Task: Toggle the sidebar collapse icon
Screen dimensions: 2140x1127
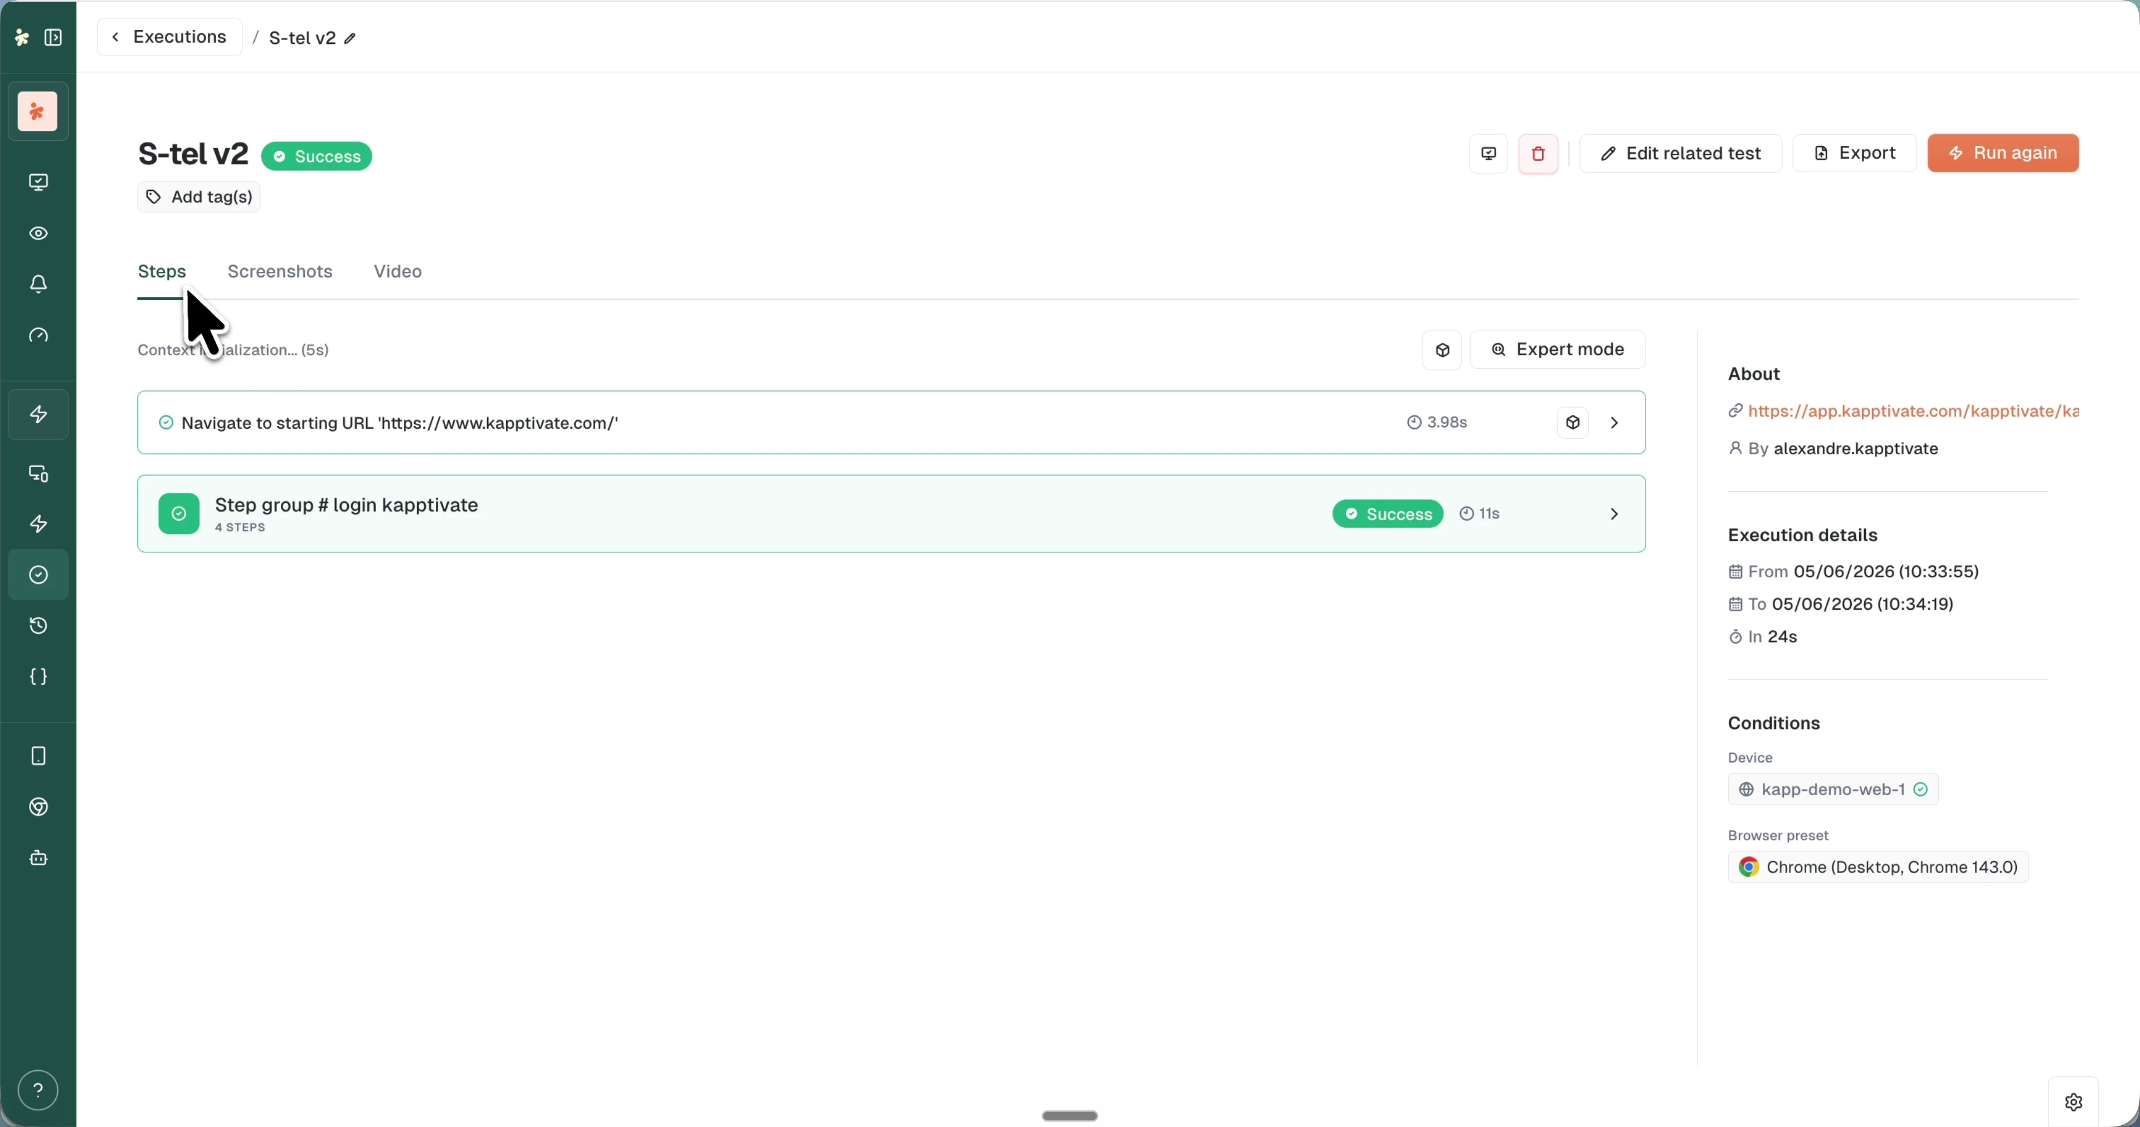Action: pos(53,37)
